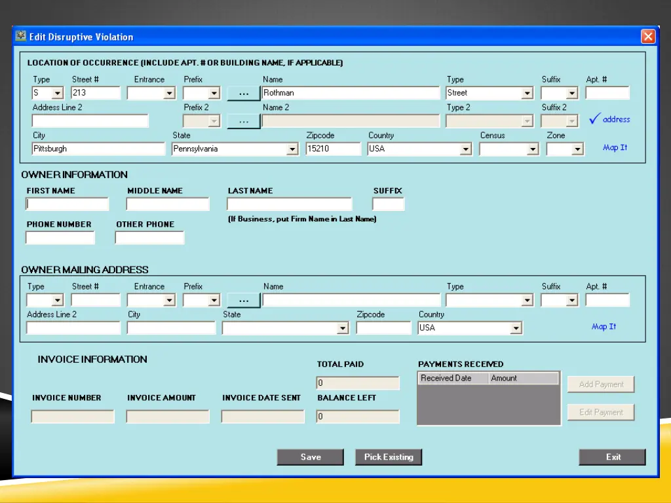Click the location Street # field containing 213

tap(96, 93)
